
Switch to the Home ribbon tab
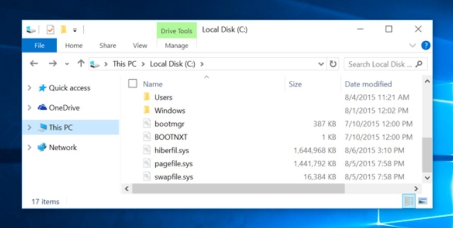tap(74, 46)
